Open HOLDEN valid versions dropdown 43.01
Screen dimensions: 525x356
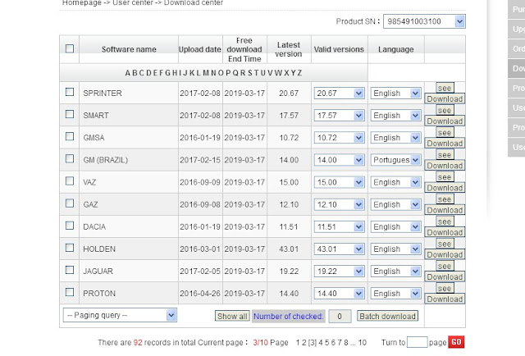click(339, 249)
